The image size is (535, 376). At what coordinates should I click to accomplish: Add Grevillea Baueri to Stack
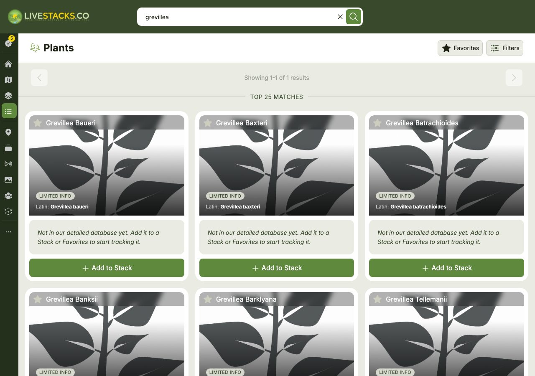pyautogui.click(x=107, y=268)
